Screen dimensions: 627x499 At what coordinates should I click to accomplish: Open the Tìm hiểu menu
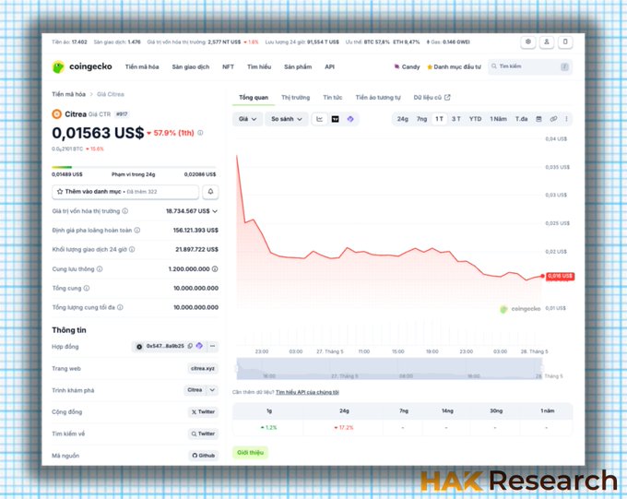point(259,66)
